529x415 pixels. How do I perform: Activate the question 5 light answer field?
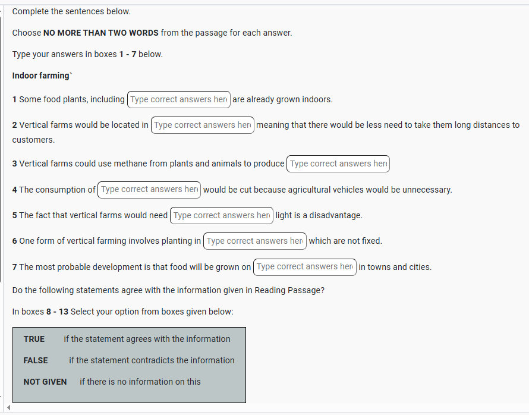pos(222,215)
